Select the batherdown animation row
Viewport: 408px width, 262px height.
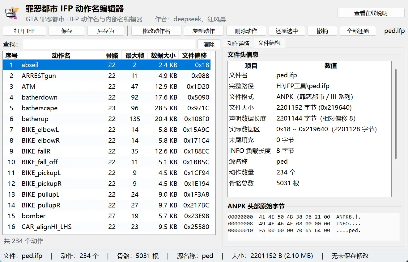(107, 97)
